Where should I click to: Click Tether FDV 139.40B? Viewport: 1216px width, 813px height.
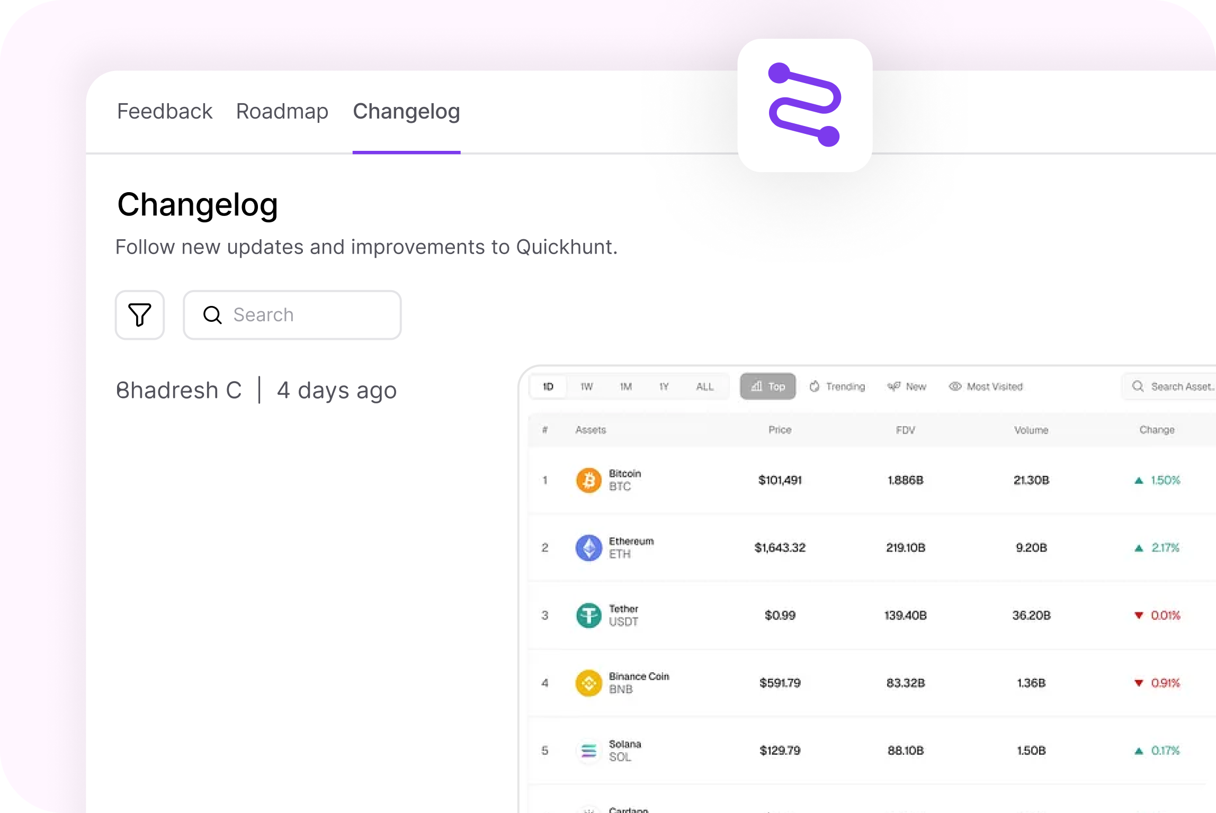point(906,616)
